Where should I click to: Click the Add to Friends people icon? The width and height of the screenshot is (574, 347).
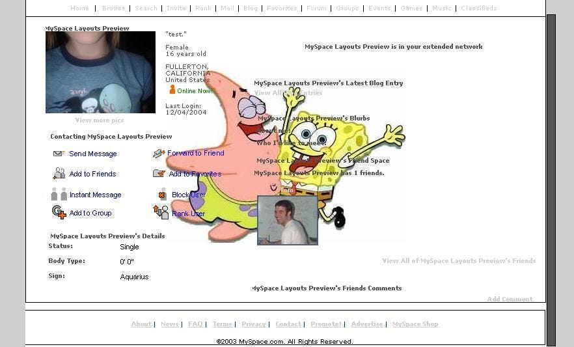coord(59,173)
